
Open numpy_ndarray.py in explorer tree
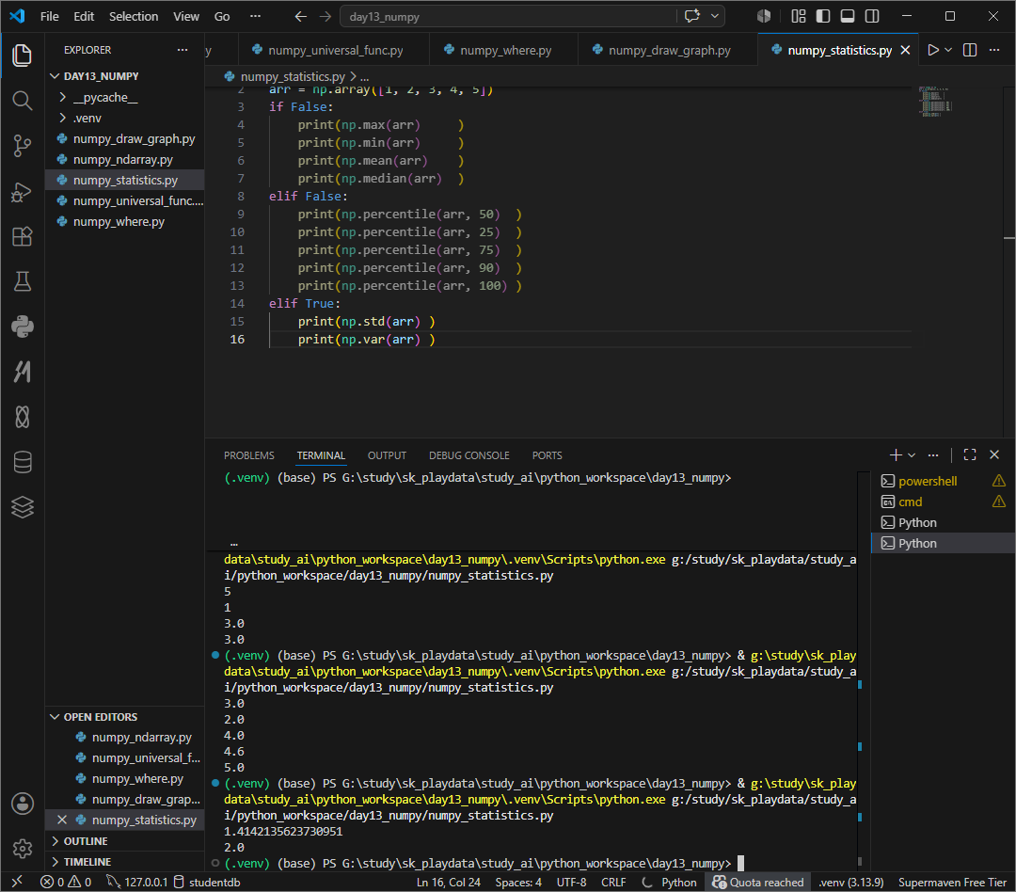click(x=124, y=159)
